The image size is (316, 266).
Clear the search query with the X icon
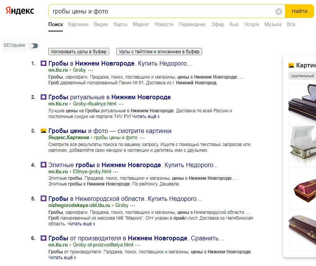point(279,11)
